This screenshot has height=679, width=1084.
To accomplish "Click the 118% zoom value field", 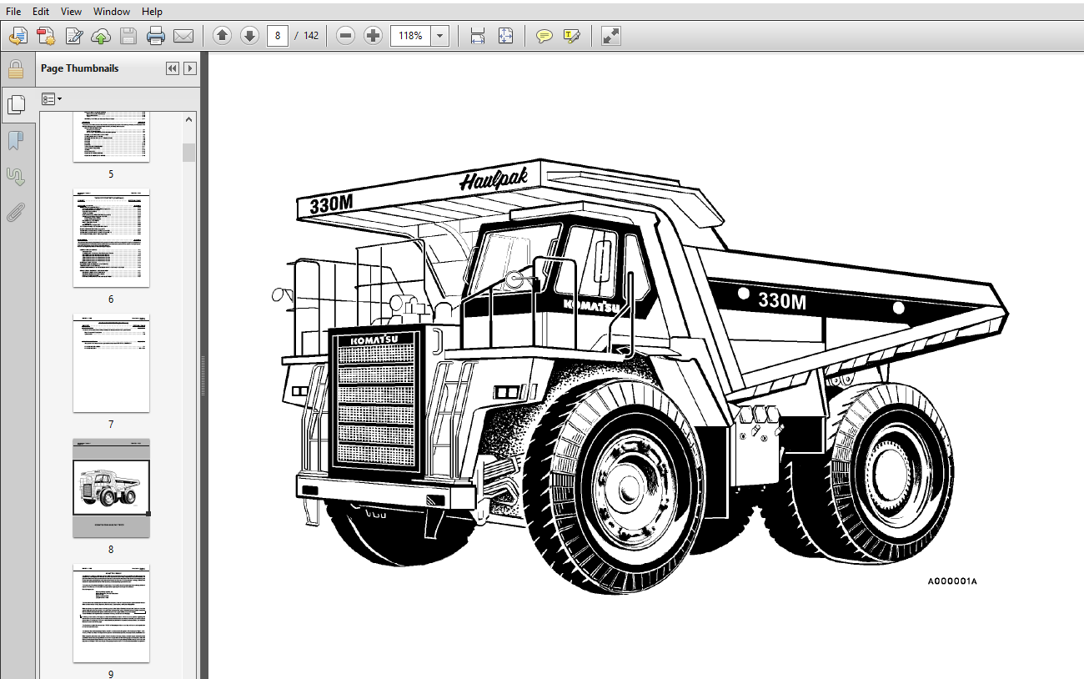I will tap(410, 36).
